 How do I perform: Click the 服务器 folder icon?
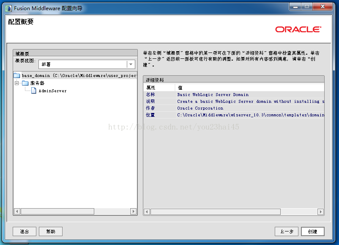(25, 83)
